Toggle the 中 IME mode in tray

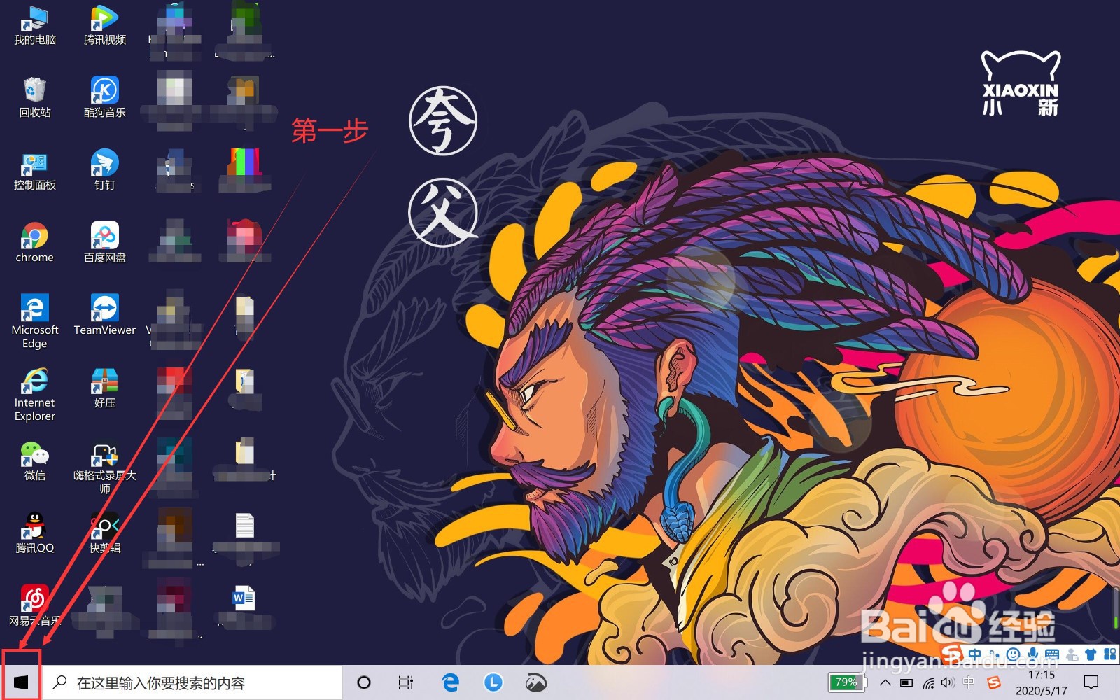click(969, 682)
